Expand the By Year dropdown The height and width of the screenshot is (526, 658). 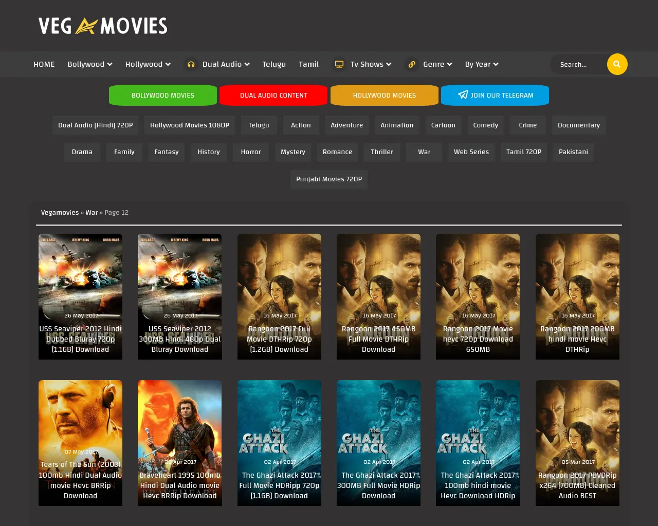tap(482, 64)
